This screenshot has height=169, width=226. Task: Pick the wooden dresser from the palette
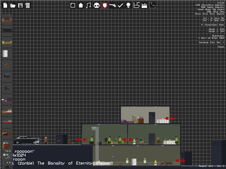tap(6, 145)
